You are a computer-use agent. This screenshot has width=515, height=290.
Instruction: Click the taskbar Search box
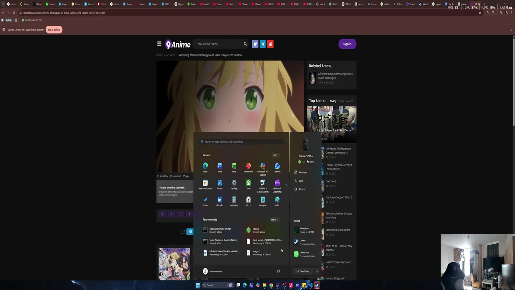pyautogui.click(x=217, y=285)
